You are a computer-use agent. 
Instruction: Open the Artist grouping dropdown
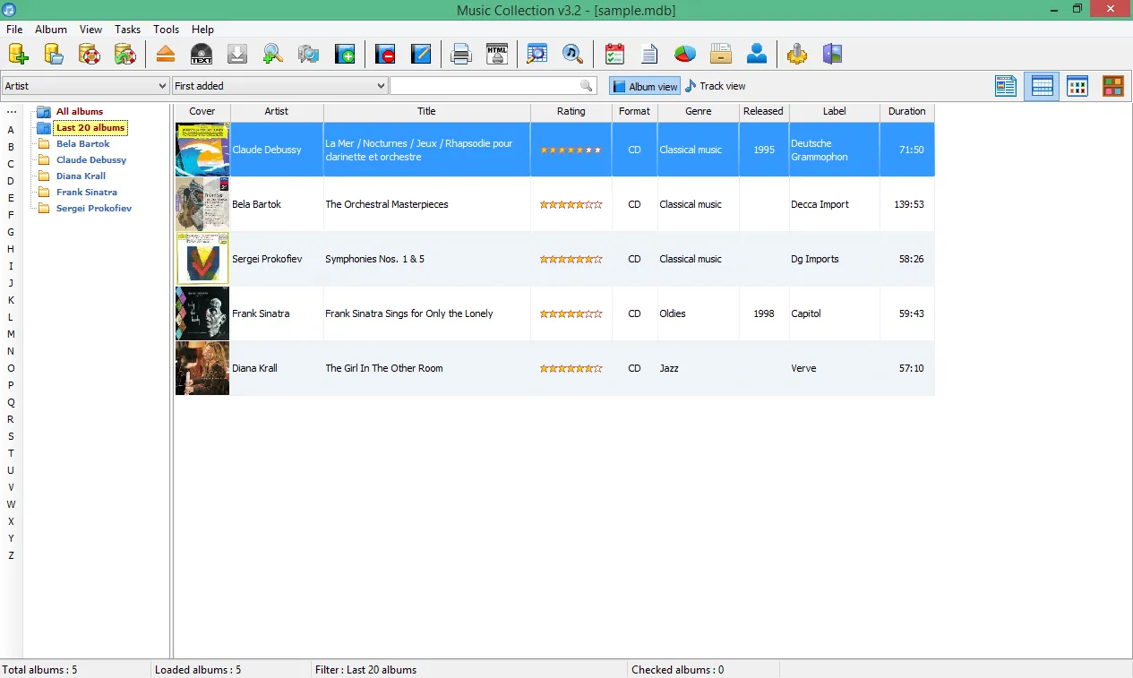coord(85,86)
